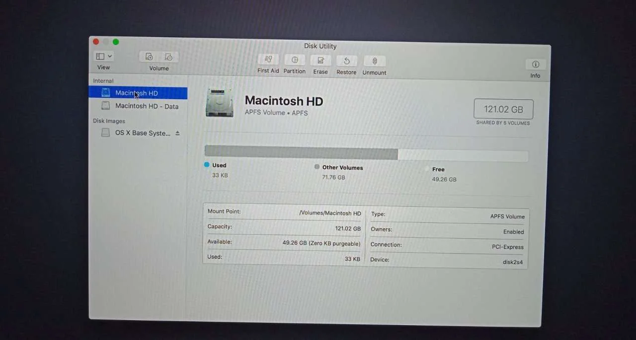Click the Add Volume icon
The height and width of the screenshot is (340, 636).
coord(149,57)
